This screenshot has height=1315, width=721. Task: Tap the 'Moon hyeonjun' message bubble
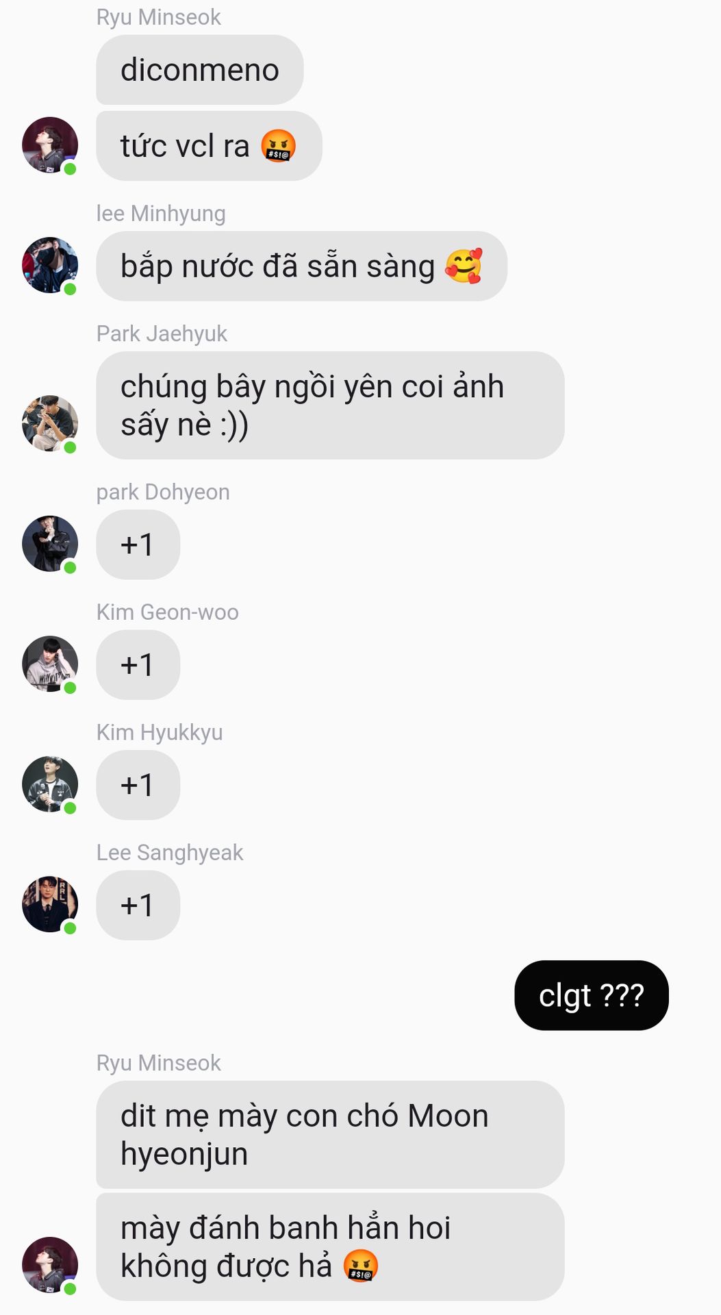tap(330, 1135)
